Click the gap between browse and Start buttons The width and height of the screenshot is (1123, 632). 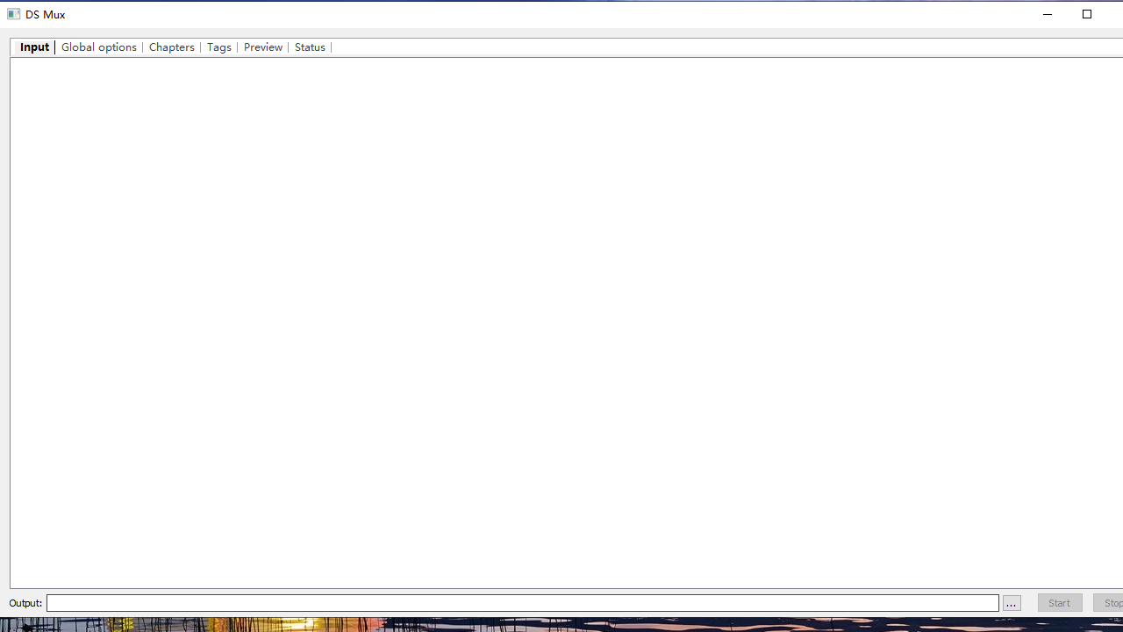[x=1029, y=603]
